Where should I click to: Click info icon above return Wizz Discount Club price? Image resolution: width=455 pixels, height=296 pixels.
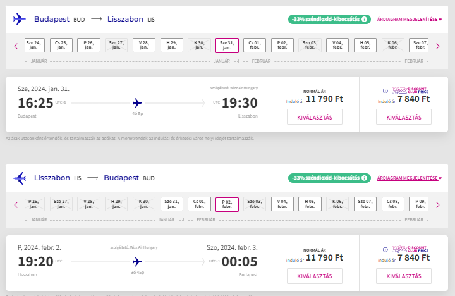pos(385,250)
